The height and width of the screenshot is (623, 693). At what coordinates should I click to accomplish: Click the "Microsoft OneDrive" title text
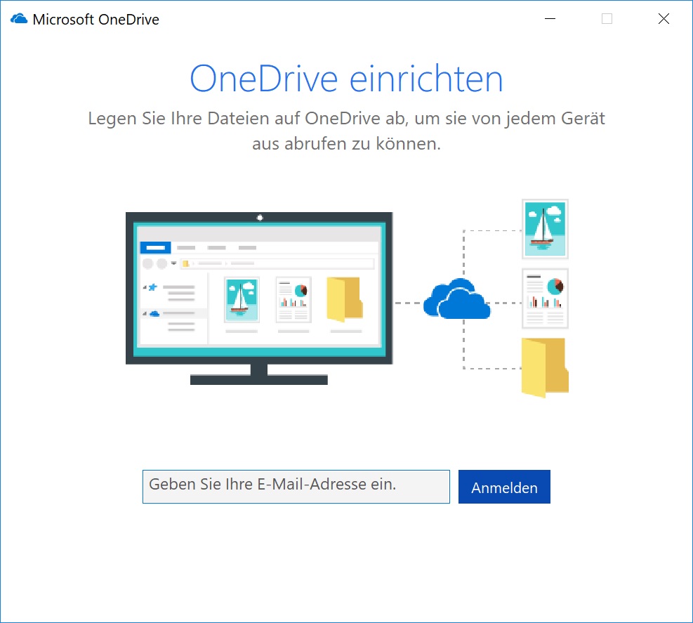pyautogui.click(x=96, y=20)
